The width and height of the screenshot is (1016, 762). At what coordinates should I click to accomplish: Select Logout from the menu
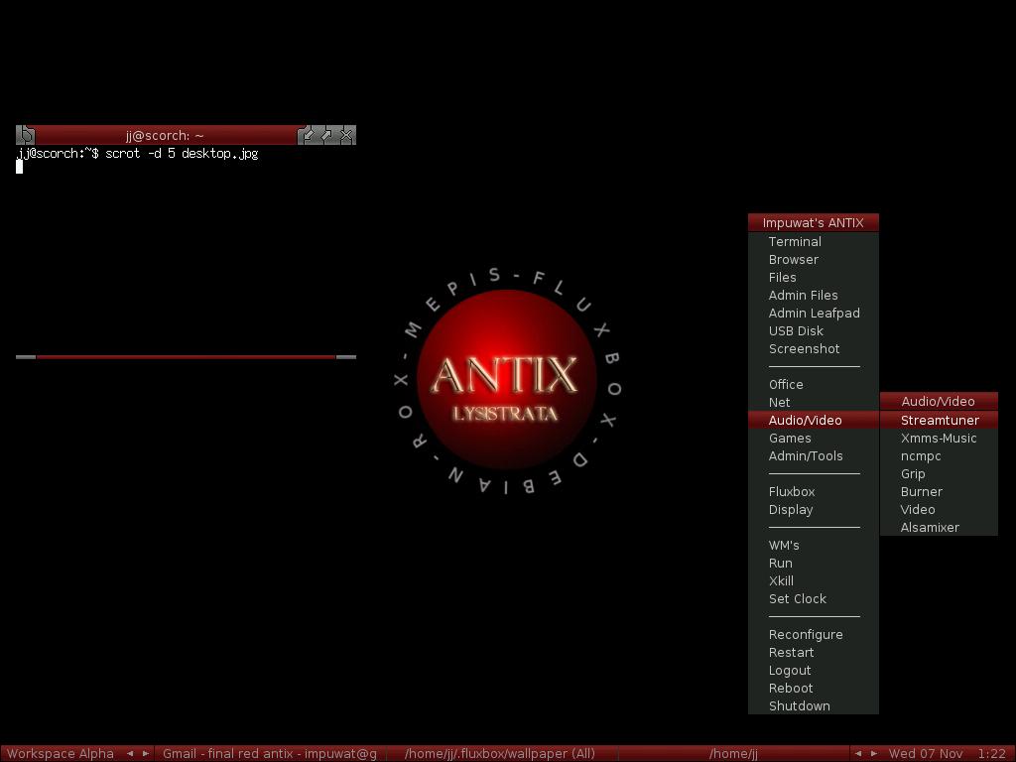(x=790, y=670)
